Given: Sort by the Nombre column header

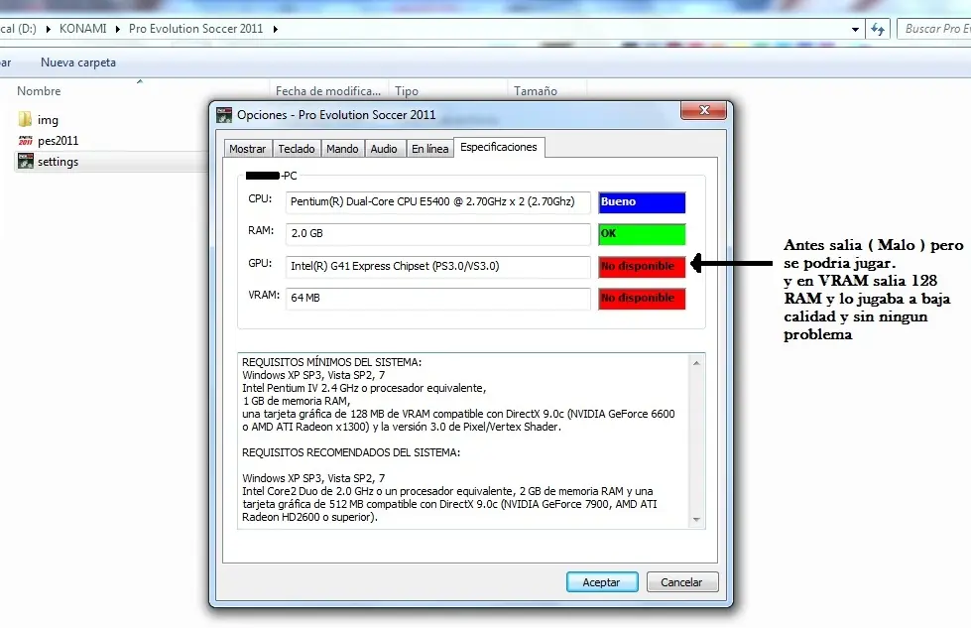Looking at the screenshot, I should pos(39,91).
